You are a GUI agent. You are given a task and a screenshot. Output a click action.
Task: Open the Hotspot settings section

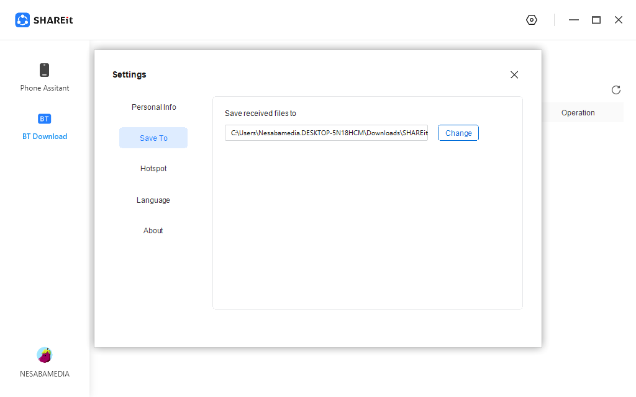(153, 169)
